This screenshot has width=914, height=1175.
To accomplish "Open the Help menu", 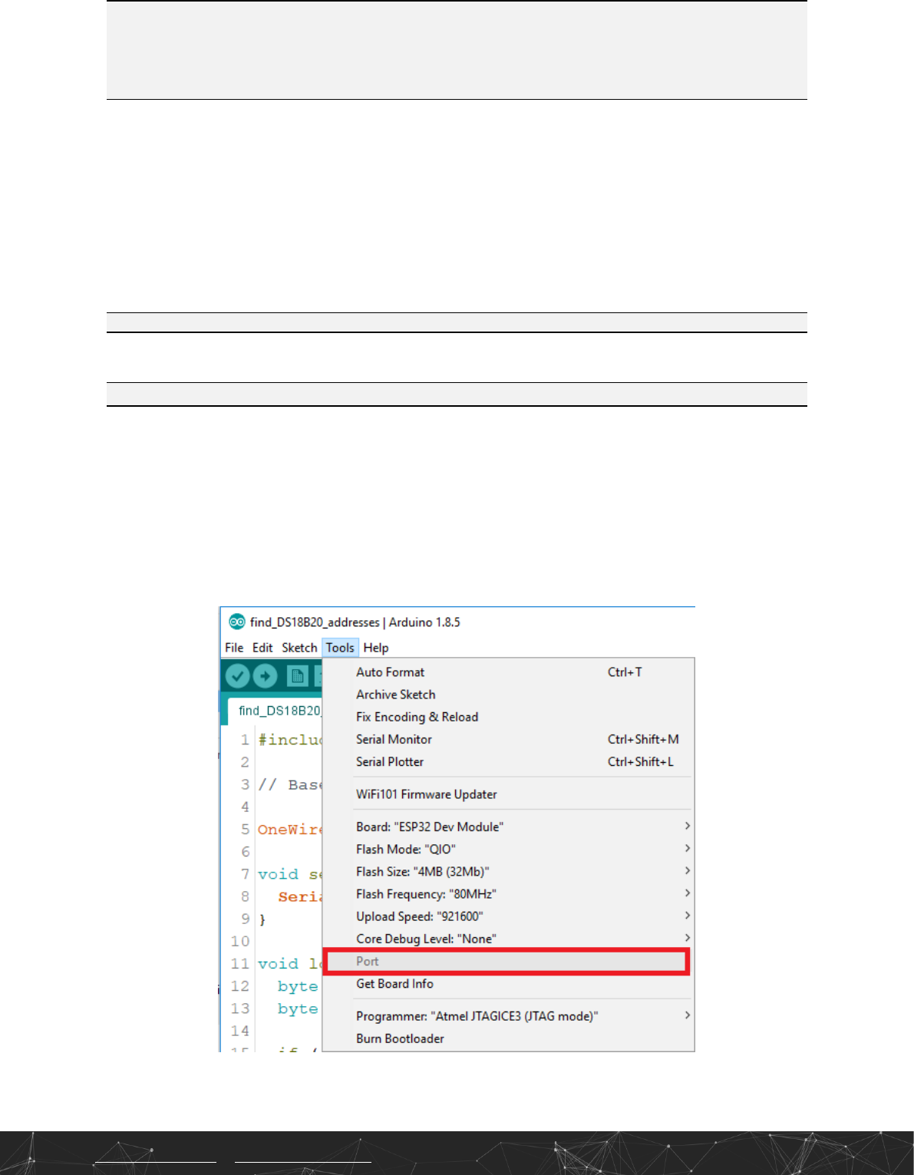I will pos(376,648).
